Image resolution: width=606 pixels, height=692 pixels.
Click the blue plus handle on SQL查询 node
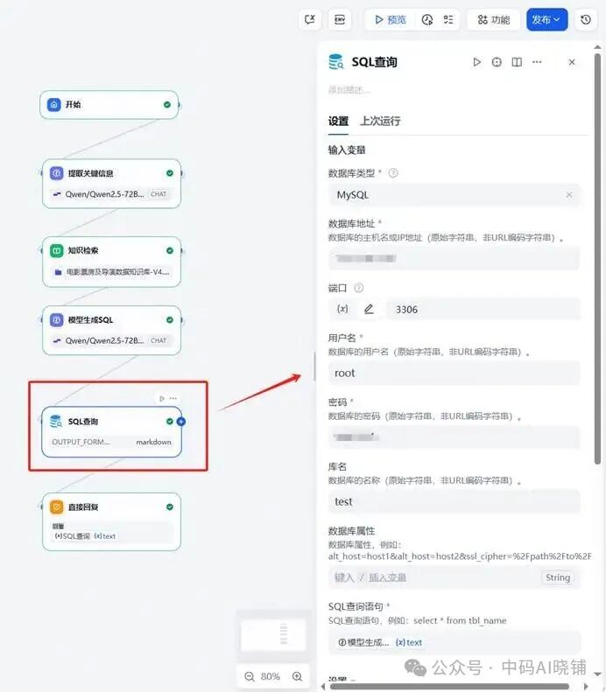point(180,422)
